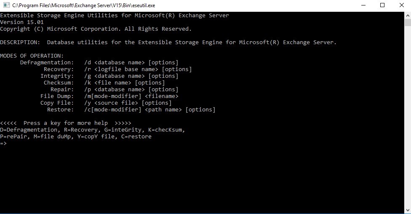The image size is (411, 214).
Task: Click the scrollbar up arrow
Action: pos(408,15)
